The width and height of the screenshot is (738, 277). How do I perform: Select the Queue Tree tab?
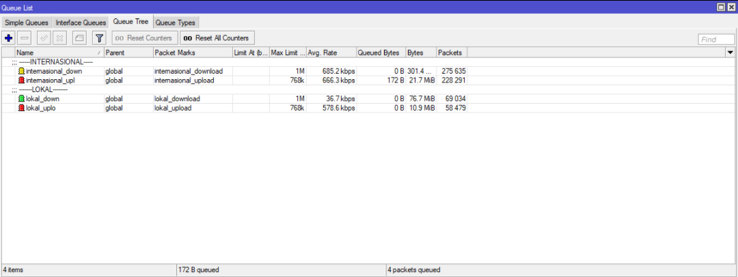(x=131, y=22)
